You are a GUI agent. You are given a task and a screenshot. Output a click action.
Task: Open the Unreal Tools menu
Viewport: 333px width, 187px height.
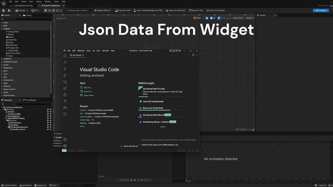pos(56,2)
